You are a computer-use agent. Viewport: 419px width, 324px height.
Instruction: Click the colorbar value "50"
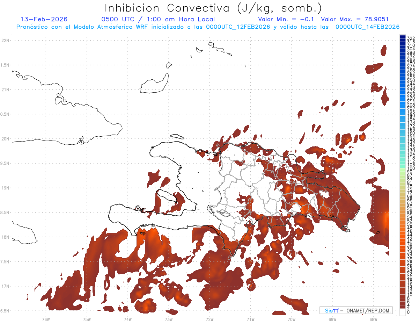pos(410,224)
